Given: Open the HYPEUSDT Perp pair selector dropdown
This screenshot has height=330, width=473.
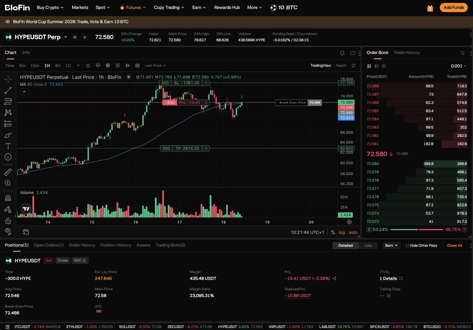Looking at the screenshot, I should pyautogui.click(x=65, y=37).
